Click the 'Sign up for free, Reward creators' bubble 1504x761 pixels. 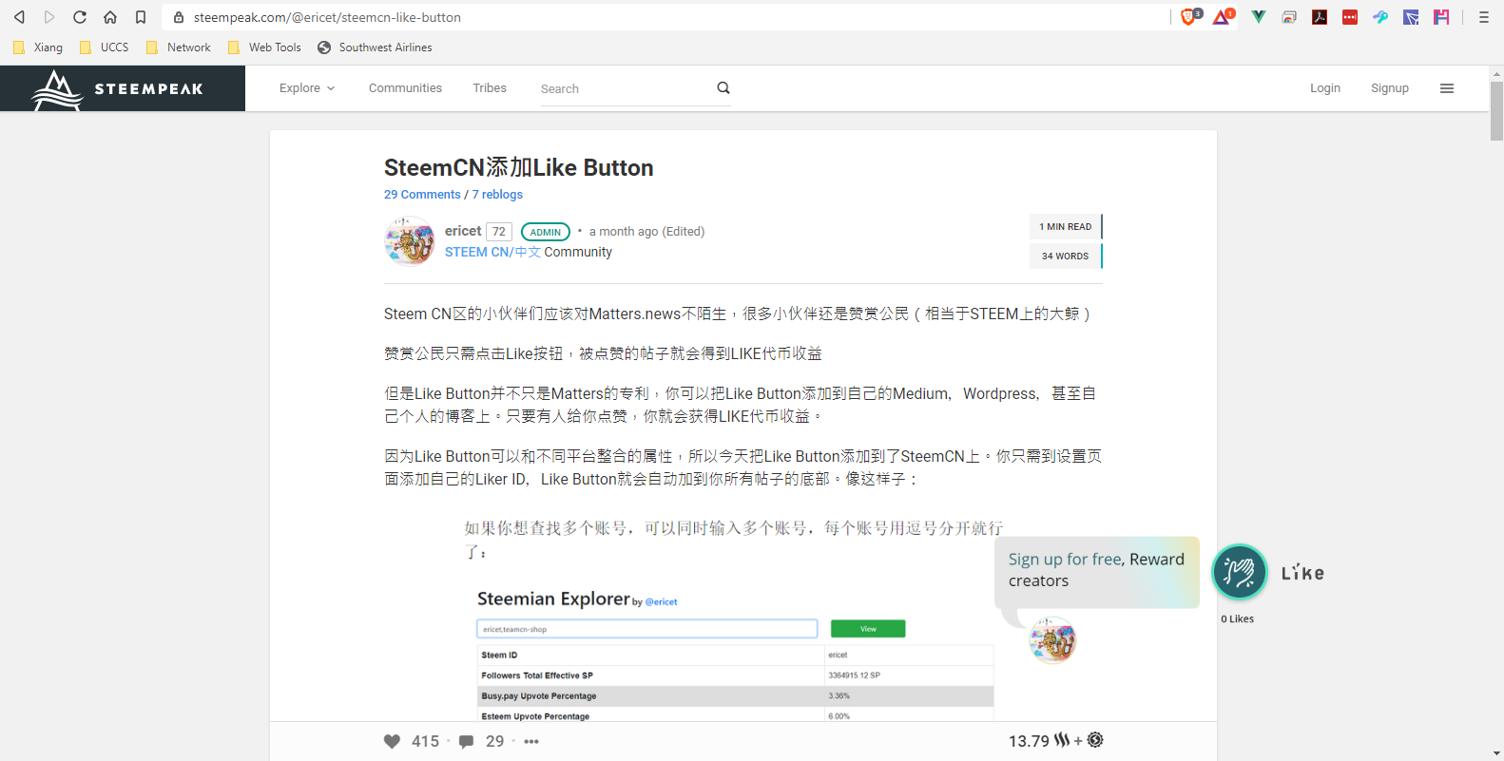coord(1096,571)
